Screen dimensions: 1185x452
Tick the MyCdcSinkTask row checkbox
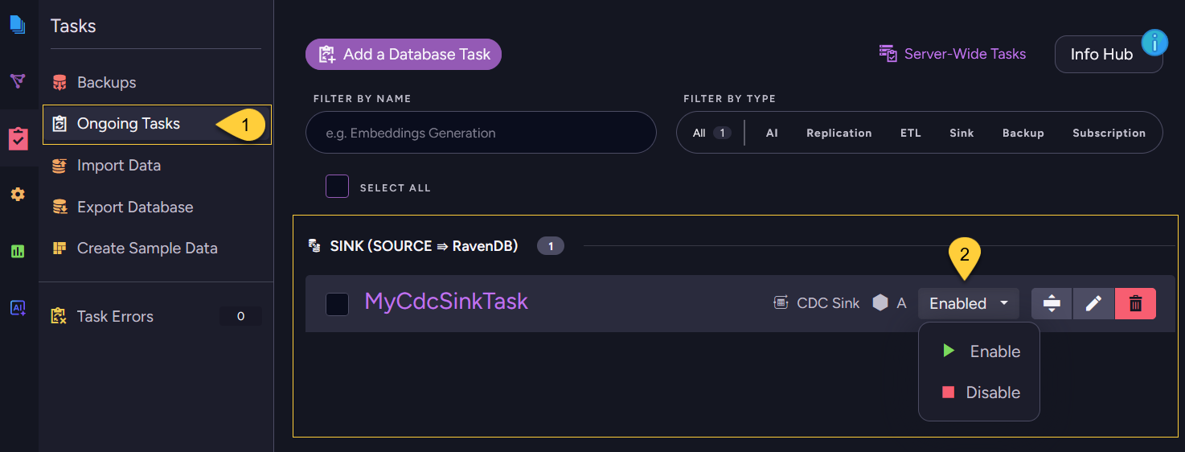click(x=337, y=304)
